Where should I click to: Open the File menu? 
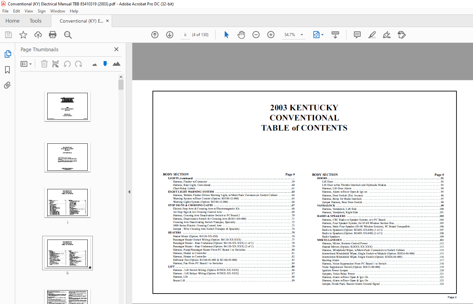(x=5, y=11)
